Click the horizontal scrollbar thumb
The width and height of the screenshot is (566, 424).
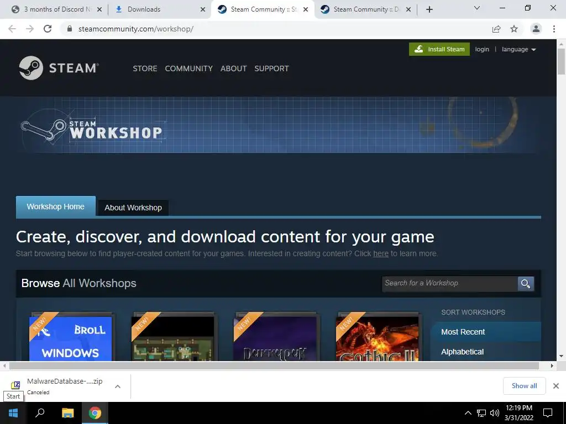(274, 365)
